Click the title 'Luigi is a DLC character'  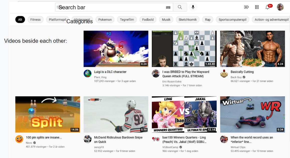click(x=110, y=72)
